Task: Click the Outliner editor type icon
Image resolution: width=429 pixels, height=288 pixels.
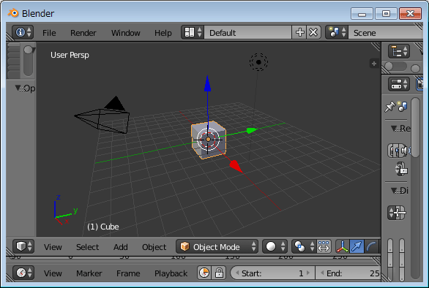Action: pos(399,51)
